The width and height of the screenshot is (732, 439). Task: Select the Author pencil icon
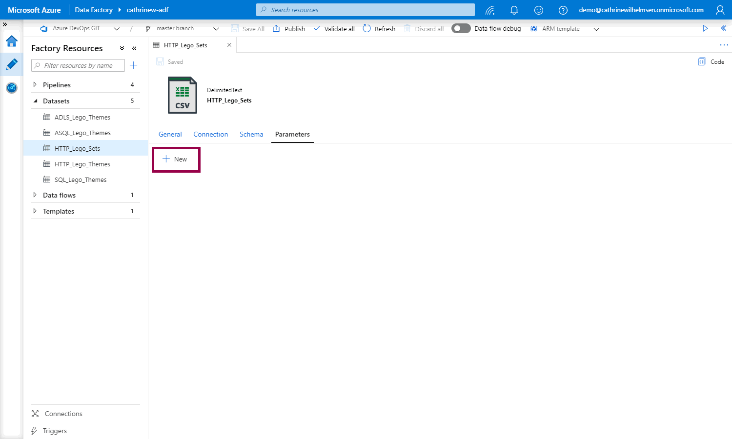tap(12, 64)
